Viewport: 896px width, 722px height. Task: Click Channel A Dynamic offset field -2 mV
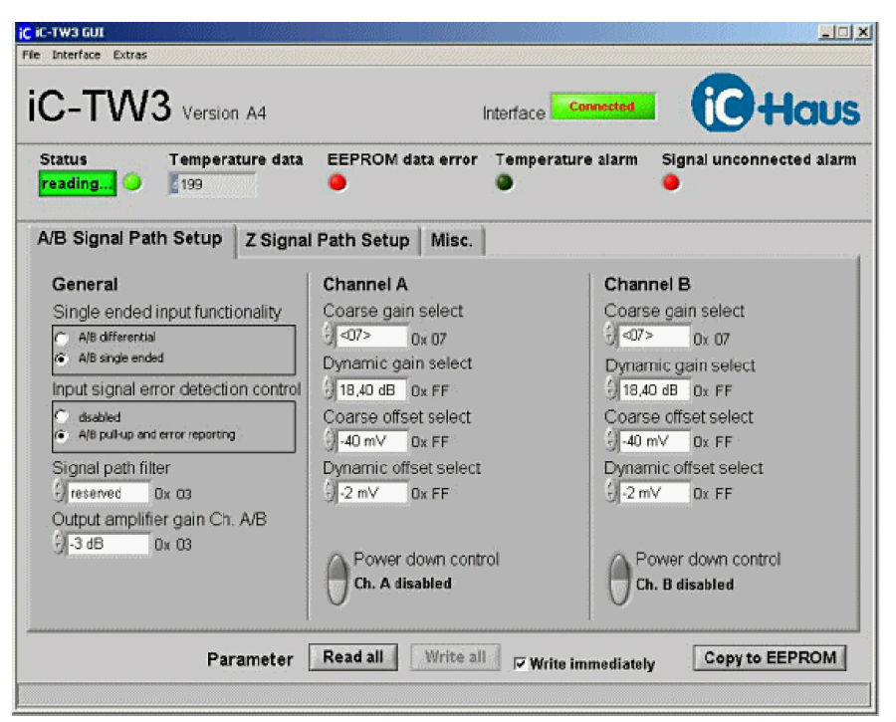point(372,493)
